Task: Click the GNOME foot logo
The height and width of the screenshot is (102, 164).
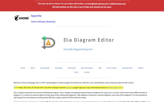Action: click(x=22, y=18)
